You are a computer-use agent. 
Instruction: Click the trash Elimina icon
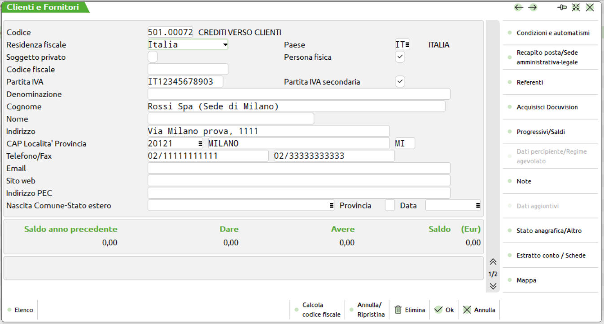398,310
